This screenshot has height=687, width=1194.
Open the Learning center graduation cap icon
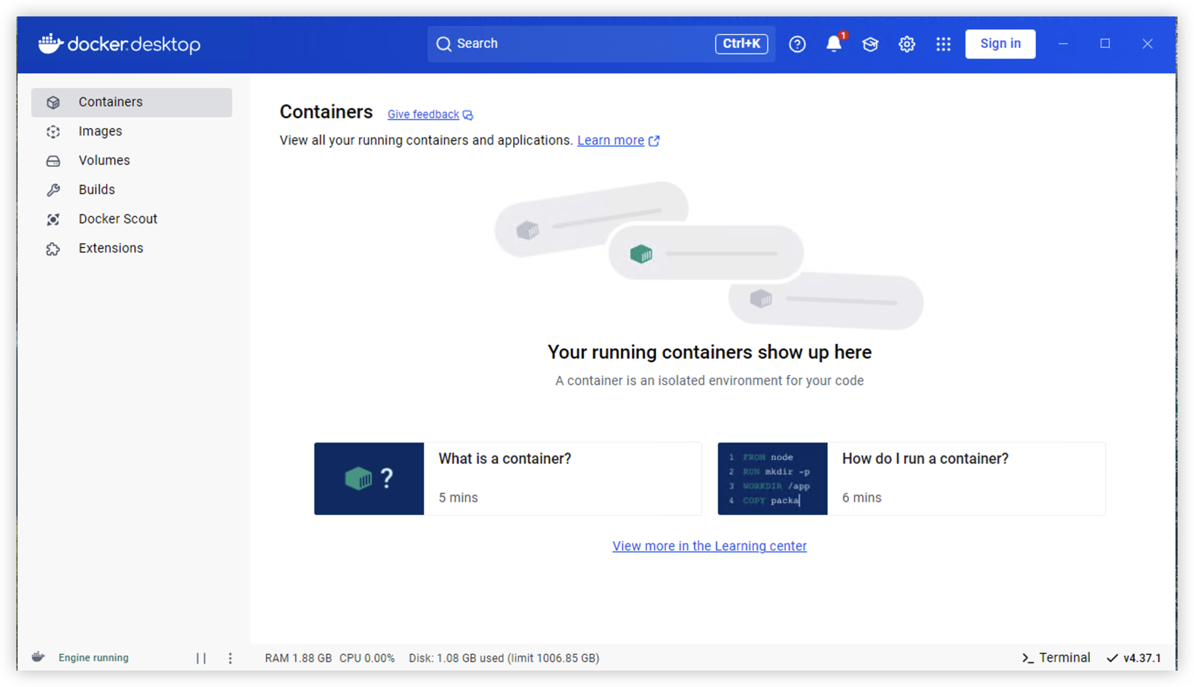pyautogui.click(x=870, y=44)
